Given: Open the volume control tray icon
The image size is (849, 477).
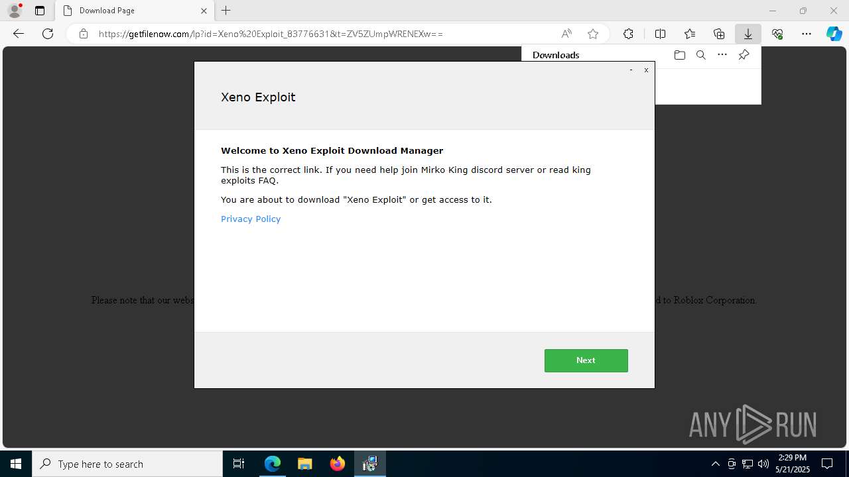Looking at the screenshot, I should pos(763,464).
